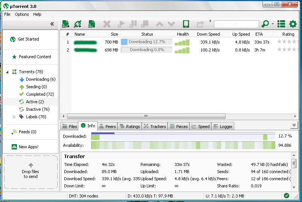Click the Remove torrent X icon

point(107,24)
